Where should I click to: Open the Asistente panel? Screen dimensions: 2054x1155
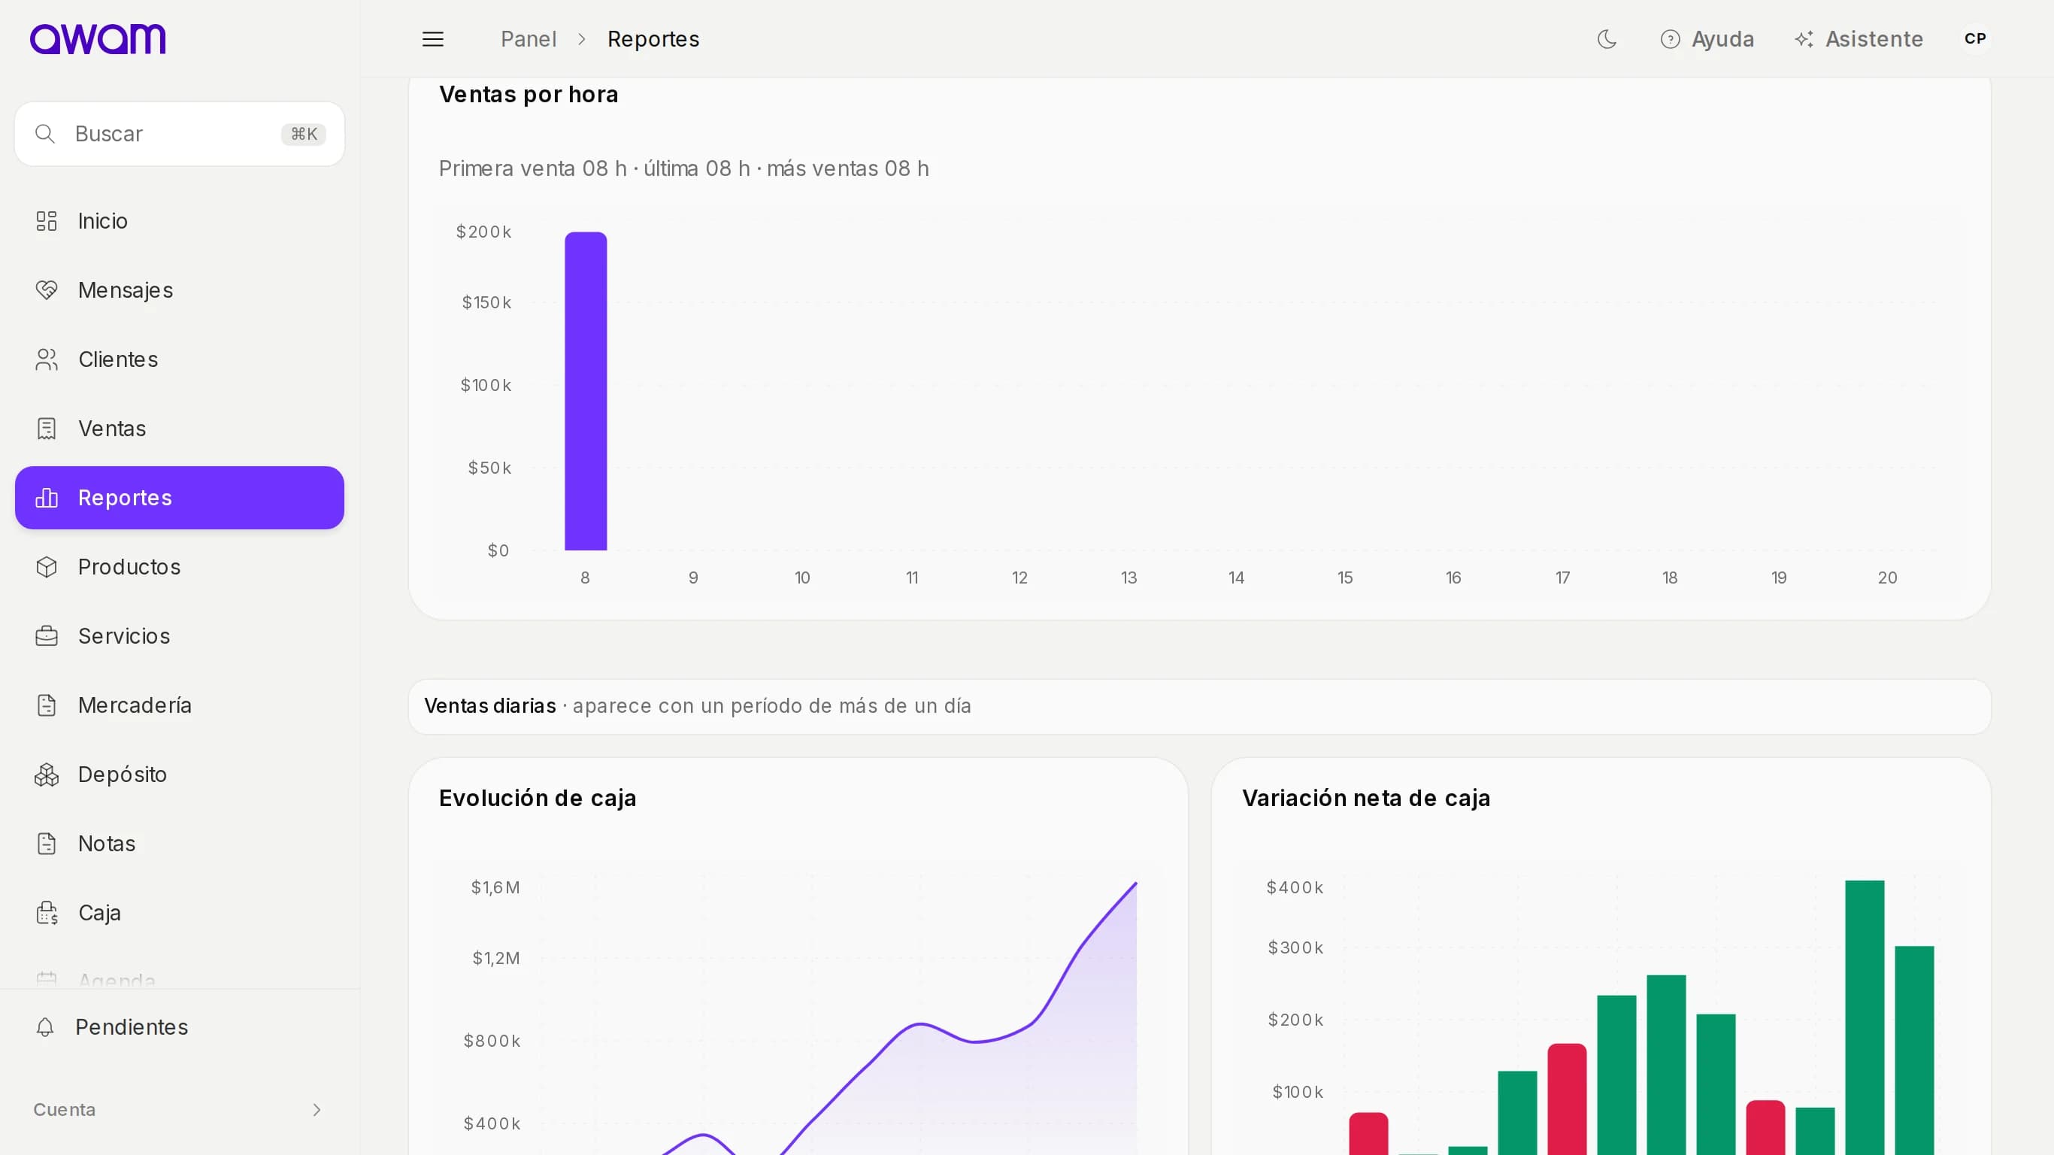1859,39
